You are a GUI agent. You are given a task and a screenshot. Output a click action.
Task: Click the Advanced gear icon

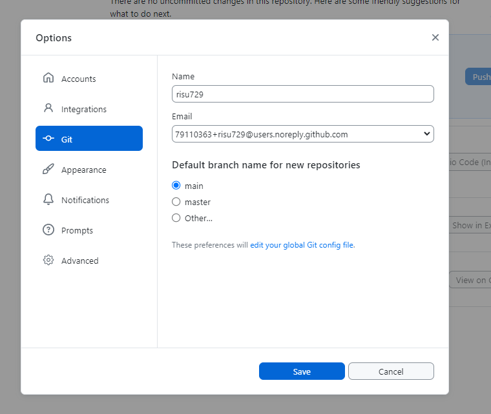point(48,261)
